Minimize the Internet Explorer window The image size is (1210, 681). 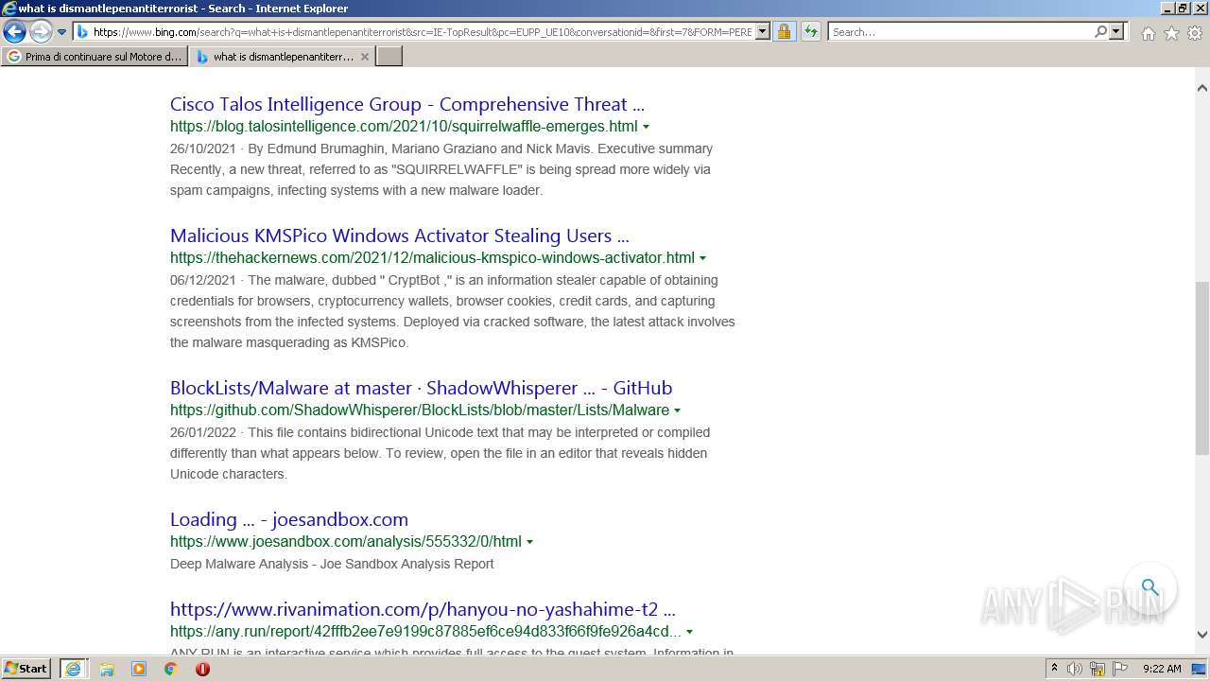point(1167,9)
